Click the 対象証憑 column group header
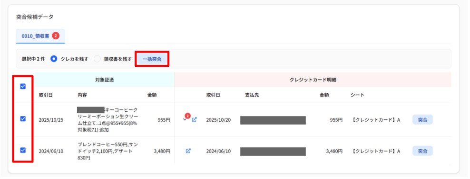The width and height of the screenshot is (470, 179). point(104,80)
